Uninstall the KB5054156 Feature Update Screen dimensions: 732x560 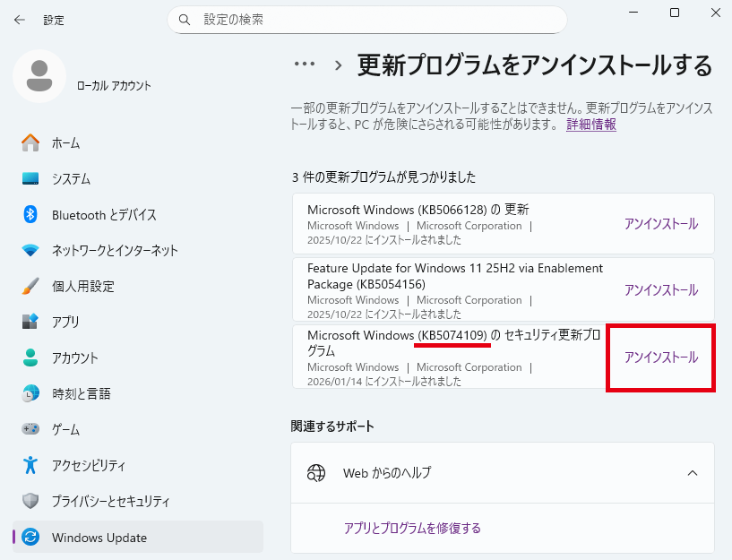(660, 290)
